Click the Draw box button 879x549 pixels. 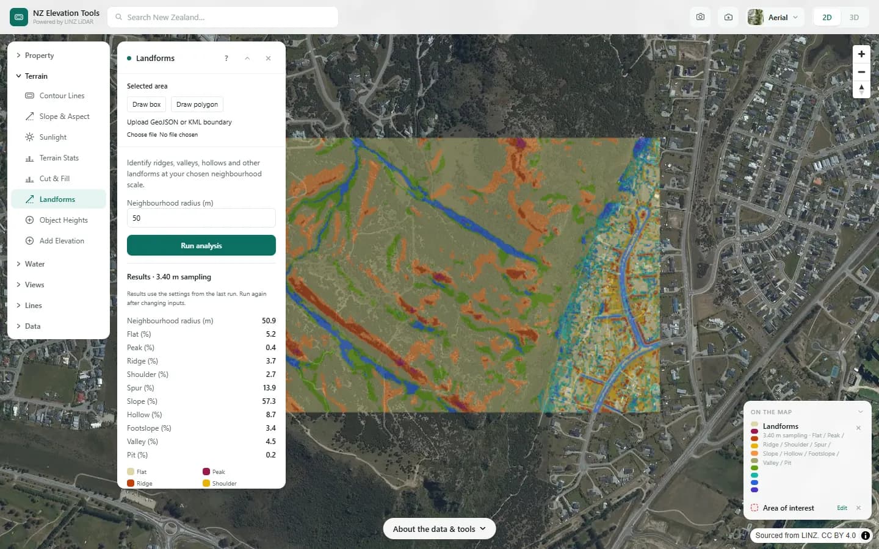tap(146, 104)
